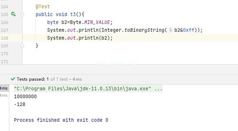Collapse the t3 method using the fold marker
The width and height of the screenshot is (238, 131).
pos(22,15)
